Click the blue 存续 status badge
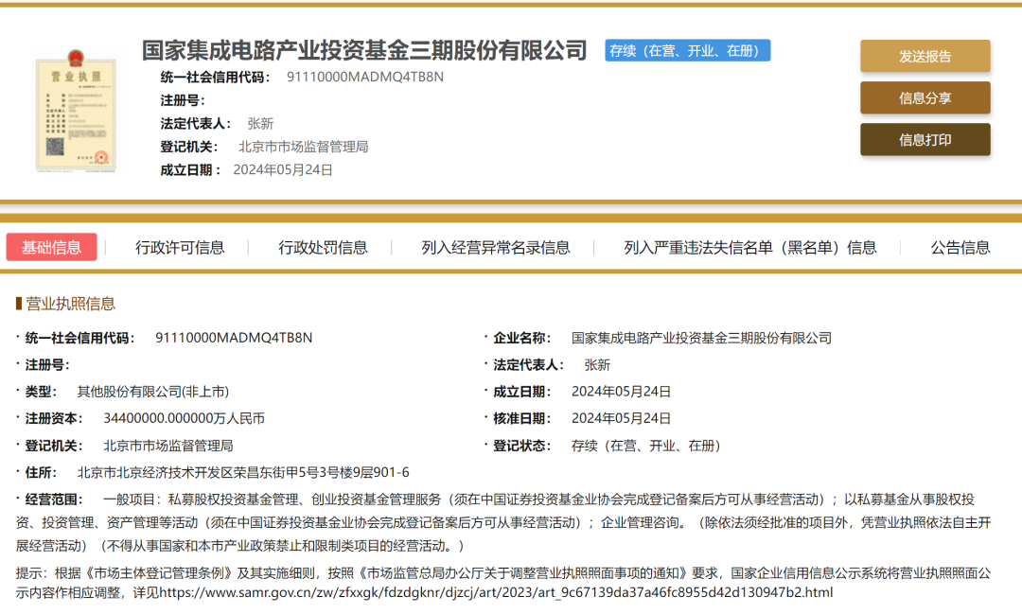The width and height of the screenshot is (1022, 614). [x=687, y=51]
